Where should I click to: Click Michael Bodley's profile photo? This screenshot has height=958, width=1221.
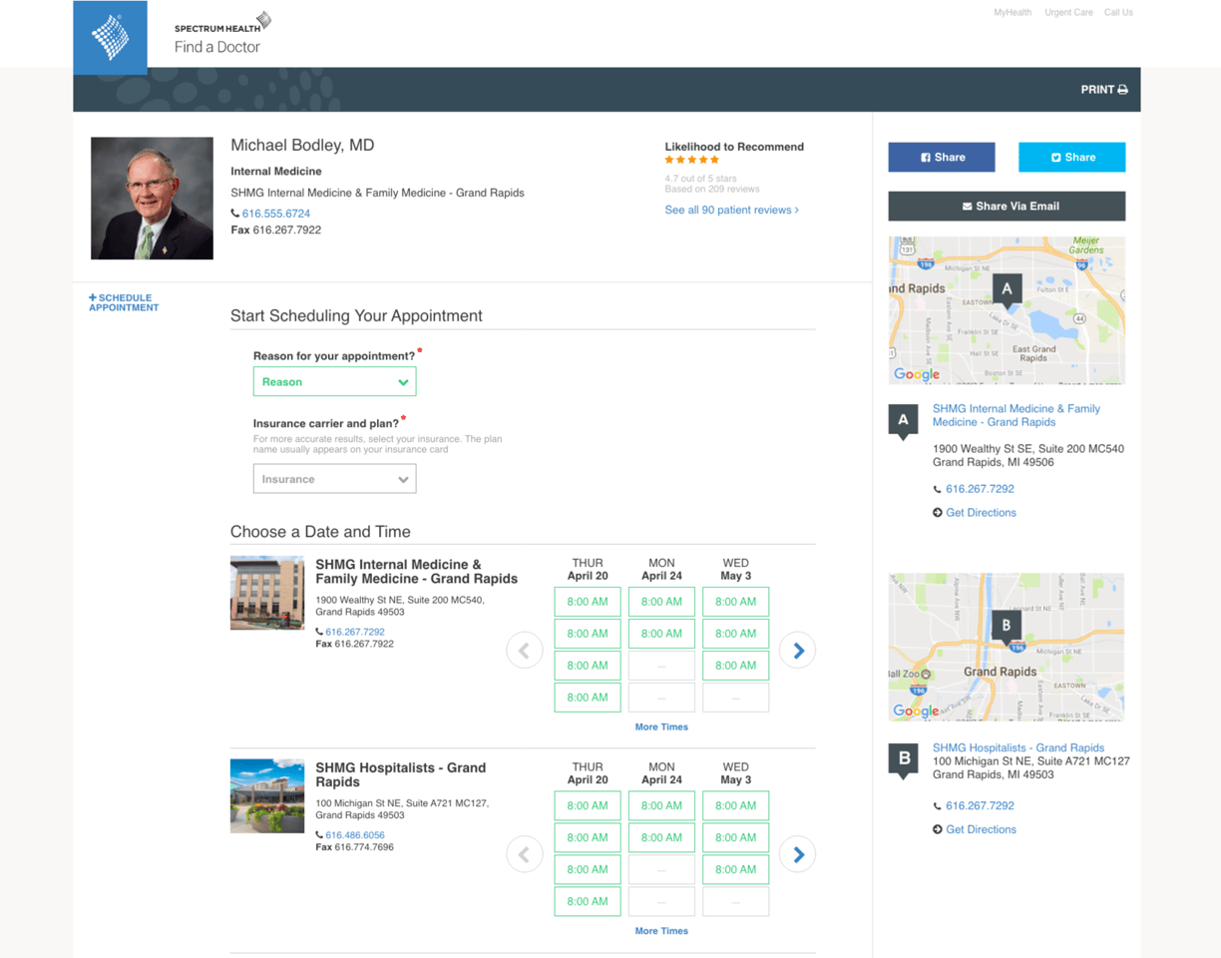(152, 199)
